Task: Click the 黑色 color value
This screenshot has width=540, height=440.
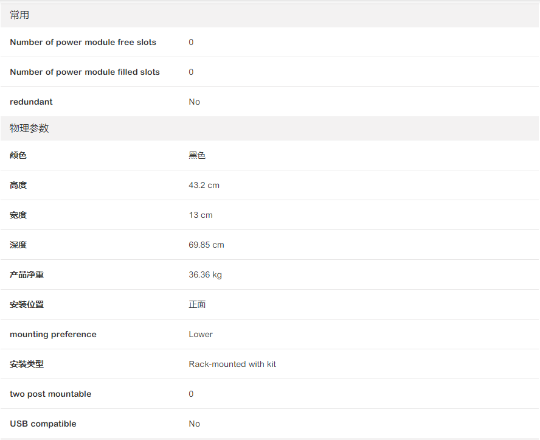Action: tap(197, 155)
